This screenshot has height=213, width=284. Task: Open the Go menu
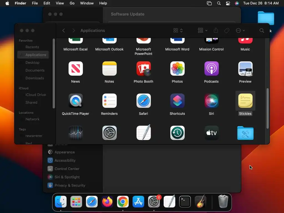[x=72, y=3]
